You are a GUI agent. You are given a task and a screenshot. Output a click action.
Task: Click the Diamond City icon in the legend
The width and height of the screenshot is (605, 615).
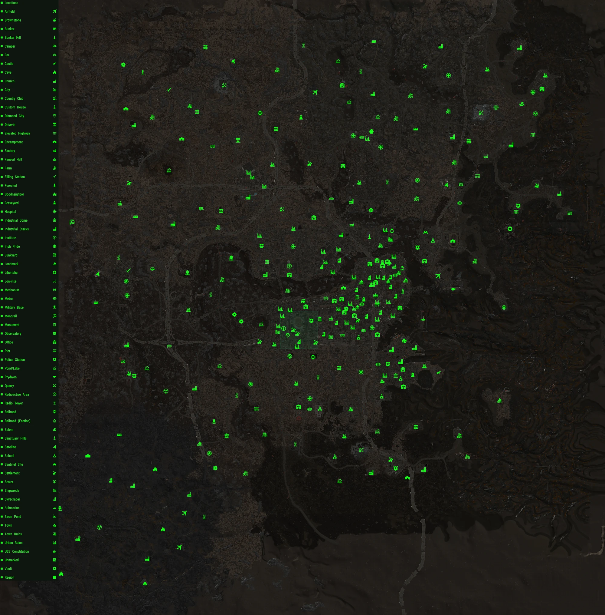pyautogui.click(x=54, y=116)
